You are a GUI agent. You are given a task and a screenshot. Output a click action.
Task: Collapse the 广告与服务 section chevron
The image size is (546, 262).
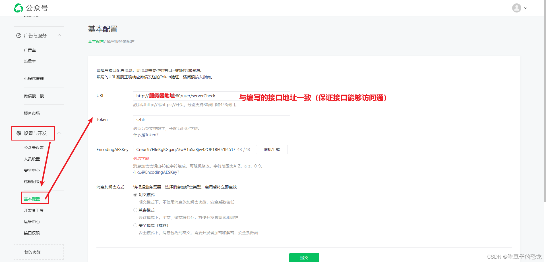point(59,35)
